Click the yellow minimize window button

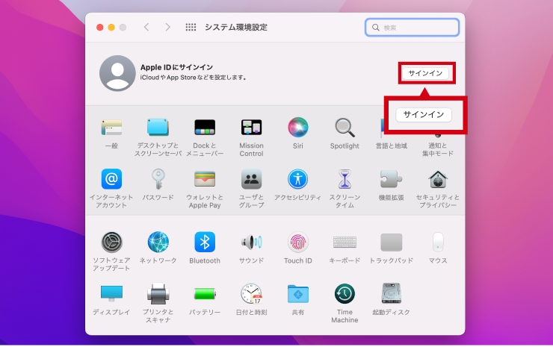[x=111, y=27]
